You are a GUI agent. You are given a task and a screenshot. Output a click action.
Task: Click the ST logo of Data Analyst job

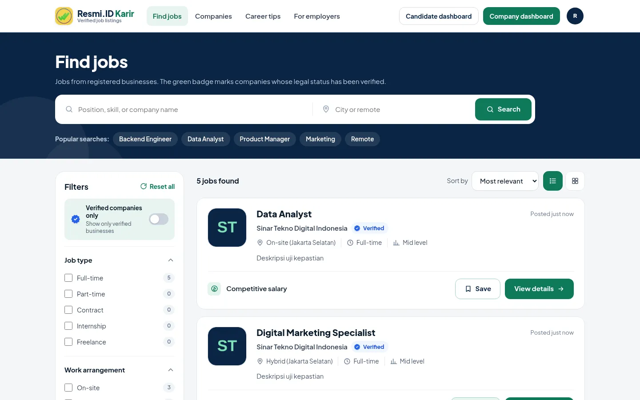coord(227,228)
